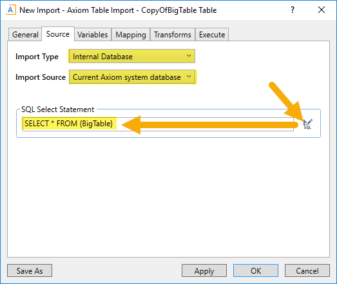Open the SQL statement editor icon
Viewport: 337px width, 284px height.
coord(308,124)
